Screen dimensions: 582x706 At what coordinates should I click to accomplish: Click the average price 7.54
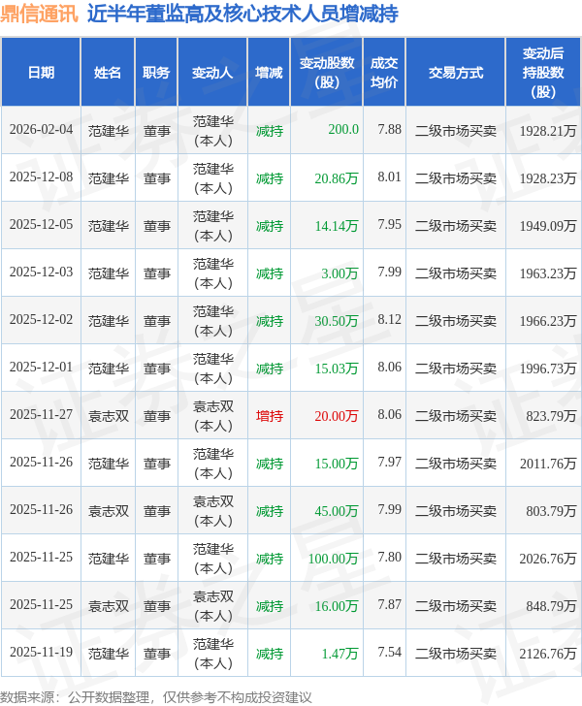pyautogui.click(x=389, y=653)
